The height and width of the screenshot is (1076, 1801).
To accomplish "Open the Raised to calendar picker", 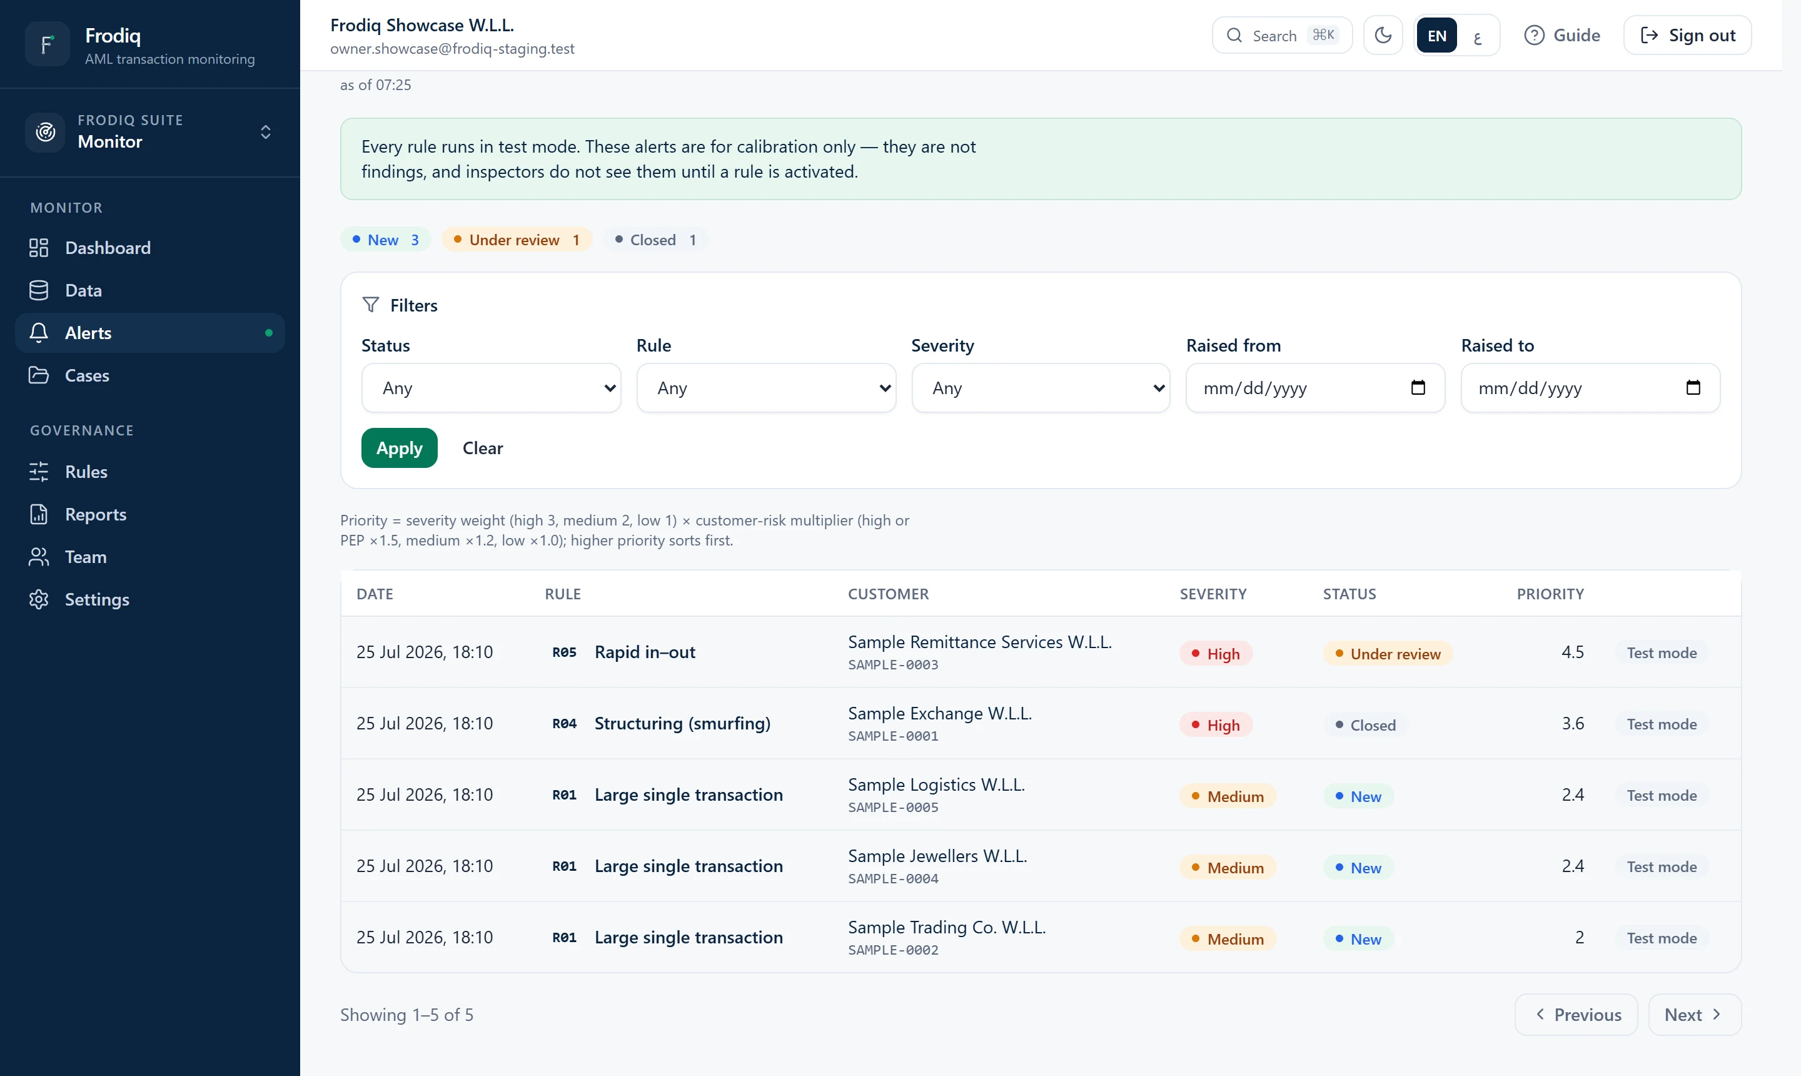I will click(1693, 388).
